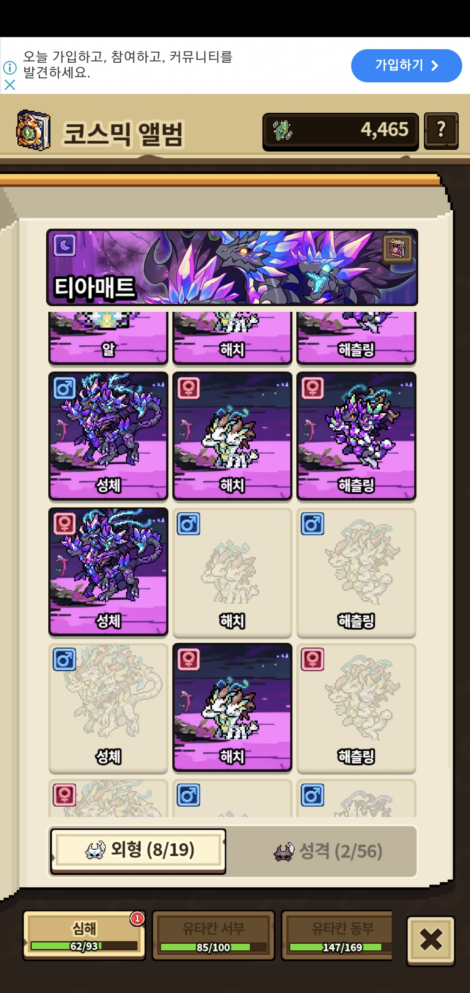This screenshot has height=993, width=470.
Task: Open the unlocked female 성체 dragon card
Action: (108, 572)
